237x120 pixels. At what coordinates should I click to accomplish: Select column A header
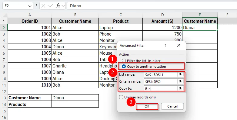coord(30,15)
